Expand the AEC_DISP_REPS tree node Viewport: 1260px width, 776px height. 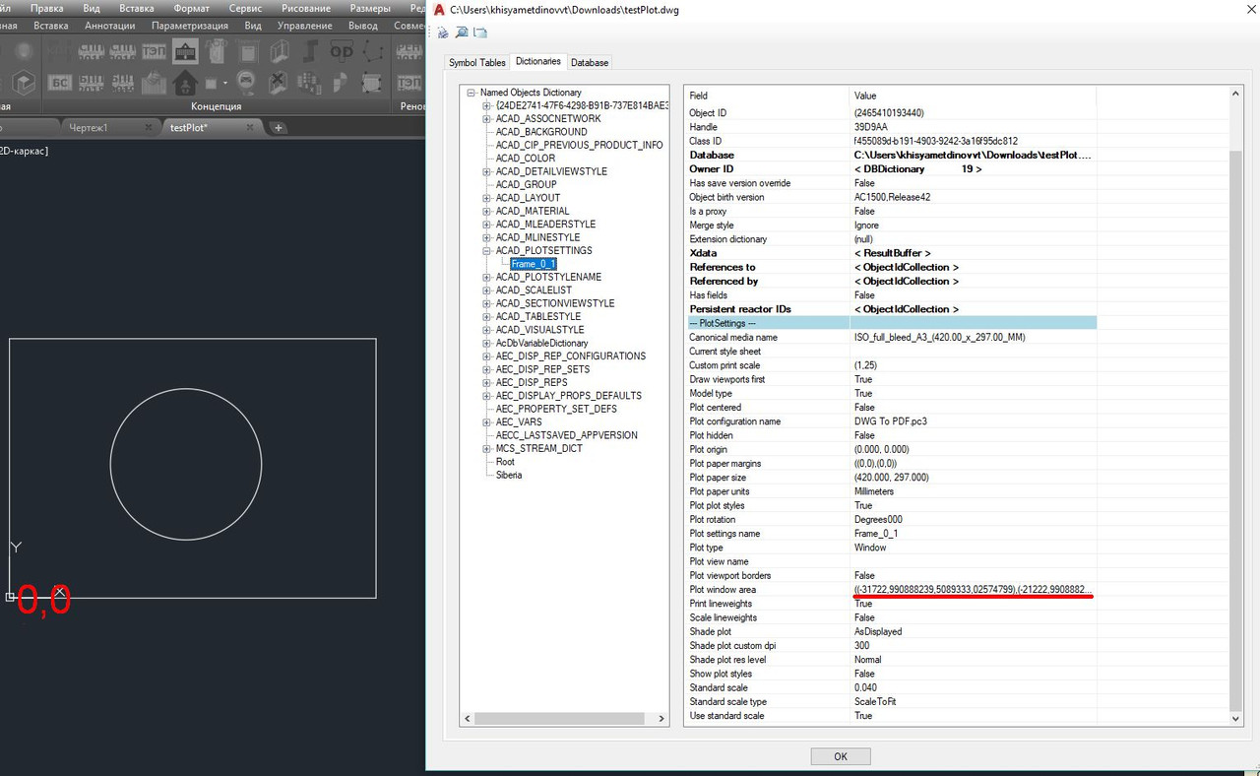[x=486, y=382]
